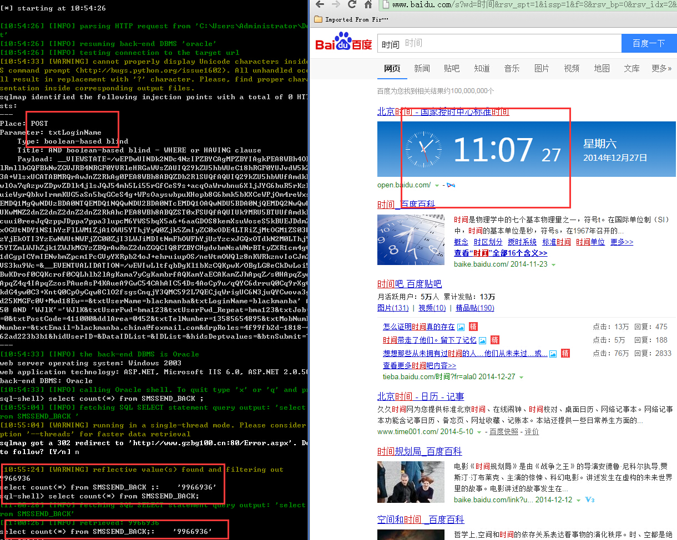Click the 时间单位 sub-link
The width and height of the screenshot is (677, 540).
590,242
